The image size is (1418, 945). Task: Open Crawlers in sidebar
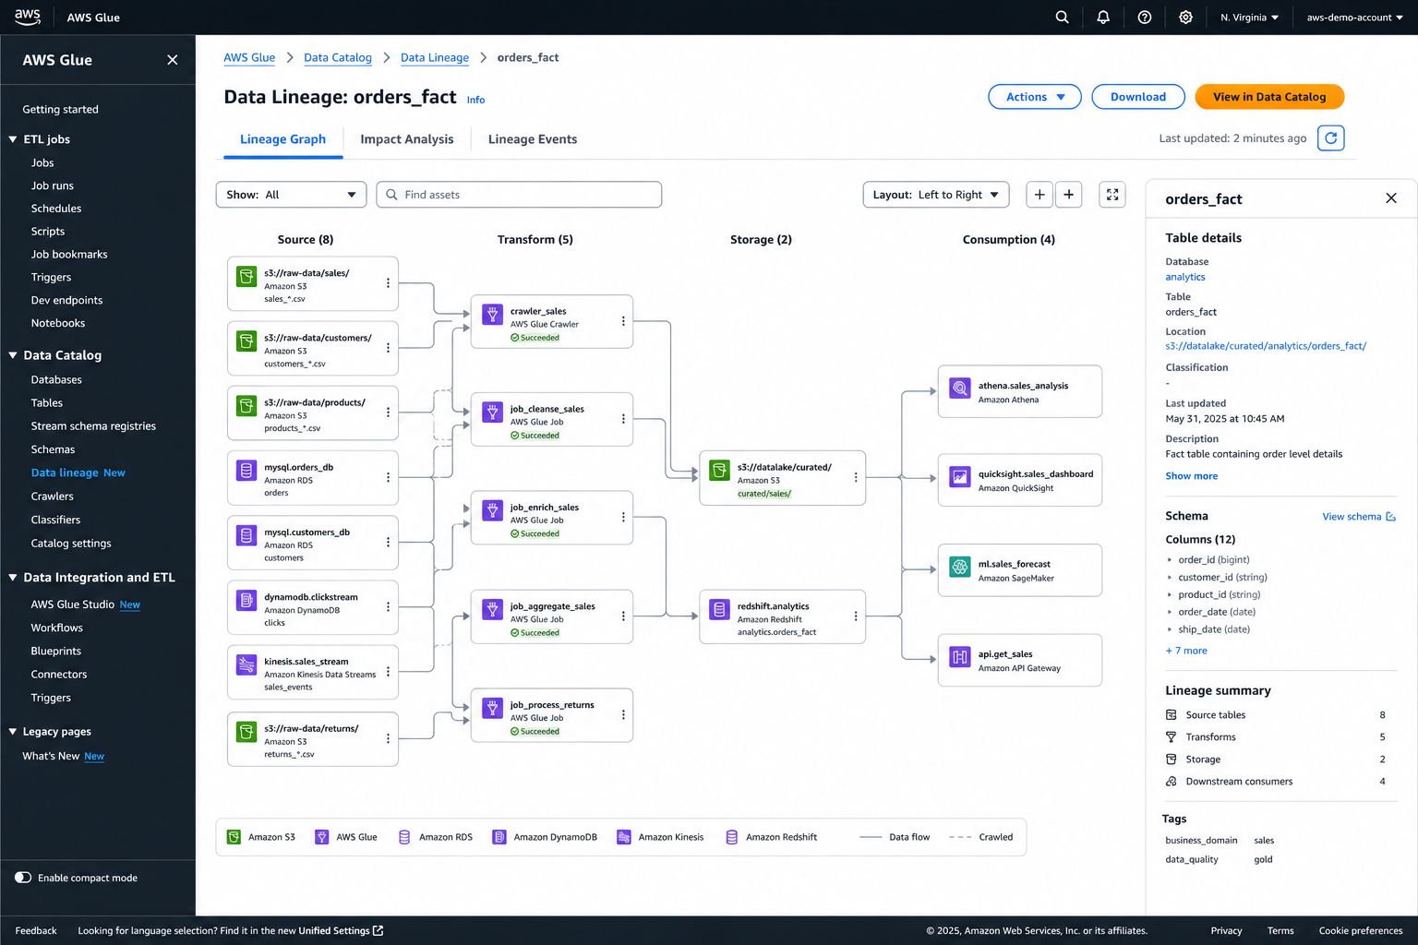53,496
